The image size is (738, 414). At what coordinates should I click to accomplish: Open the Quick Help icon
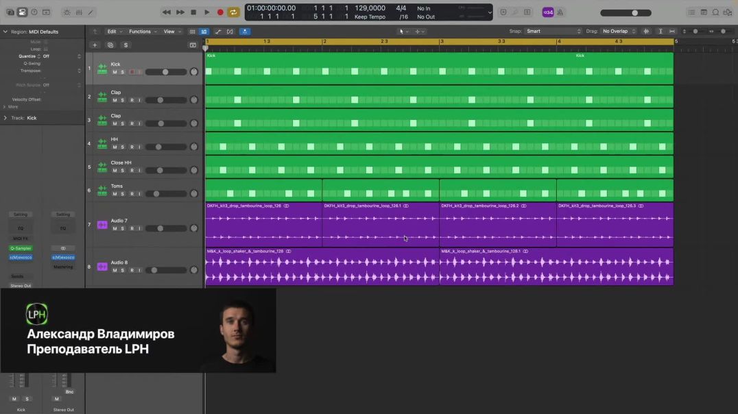34,12
